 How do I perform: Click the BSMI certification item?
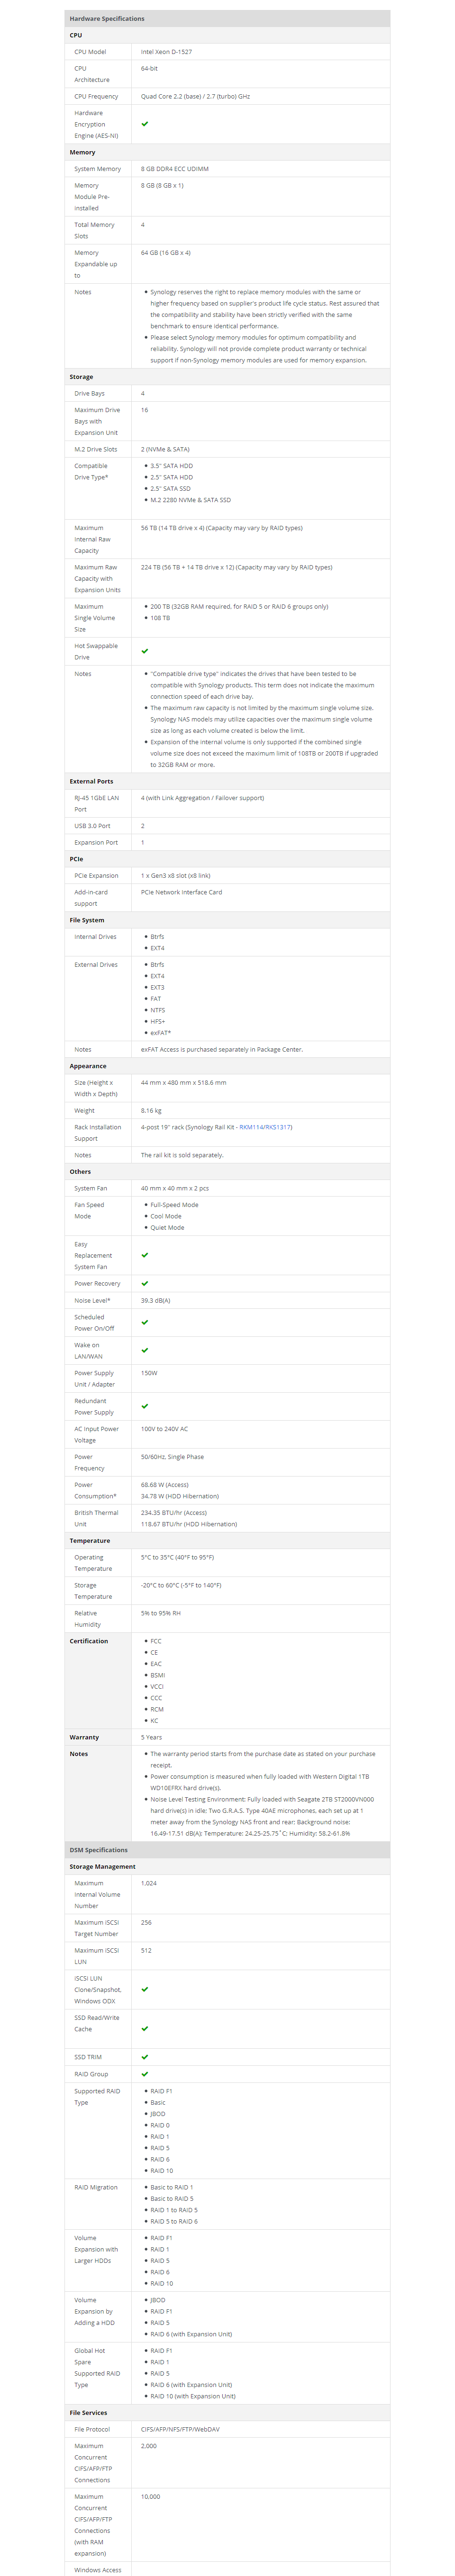[158, 1675]
